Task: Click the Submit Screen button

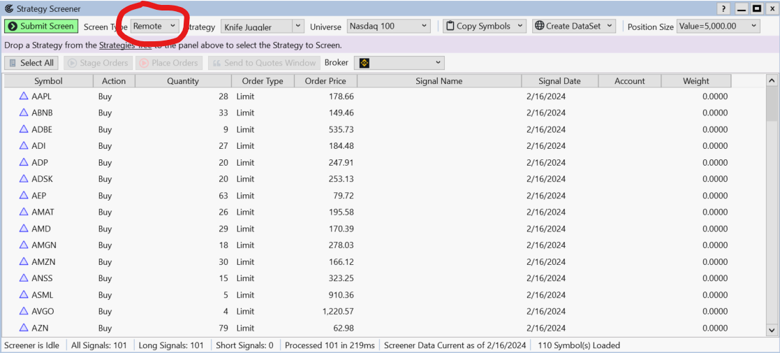Action: tap(41, 26)
